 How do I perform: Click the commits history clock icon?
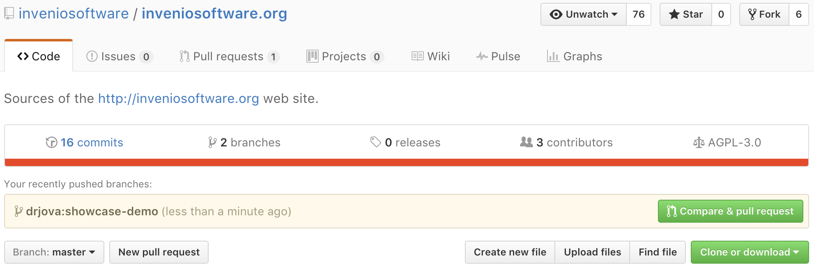pos(51,142)
